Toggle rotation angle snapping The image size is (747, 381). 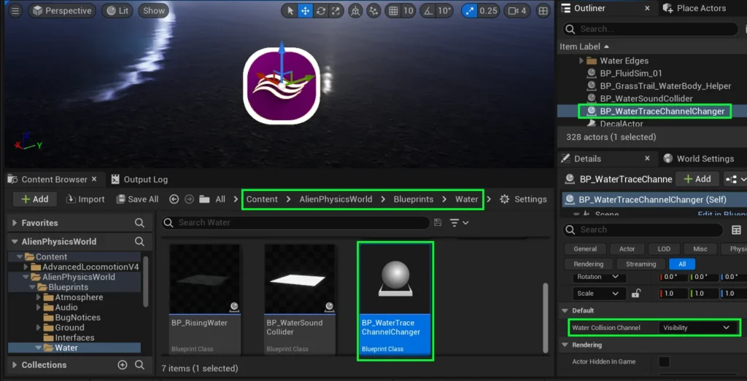(427, 11)
